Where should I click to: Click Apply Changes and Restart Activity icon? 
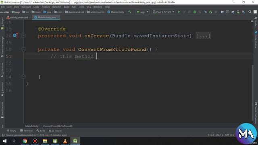pyautogui.click(x=184, y=12)
